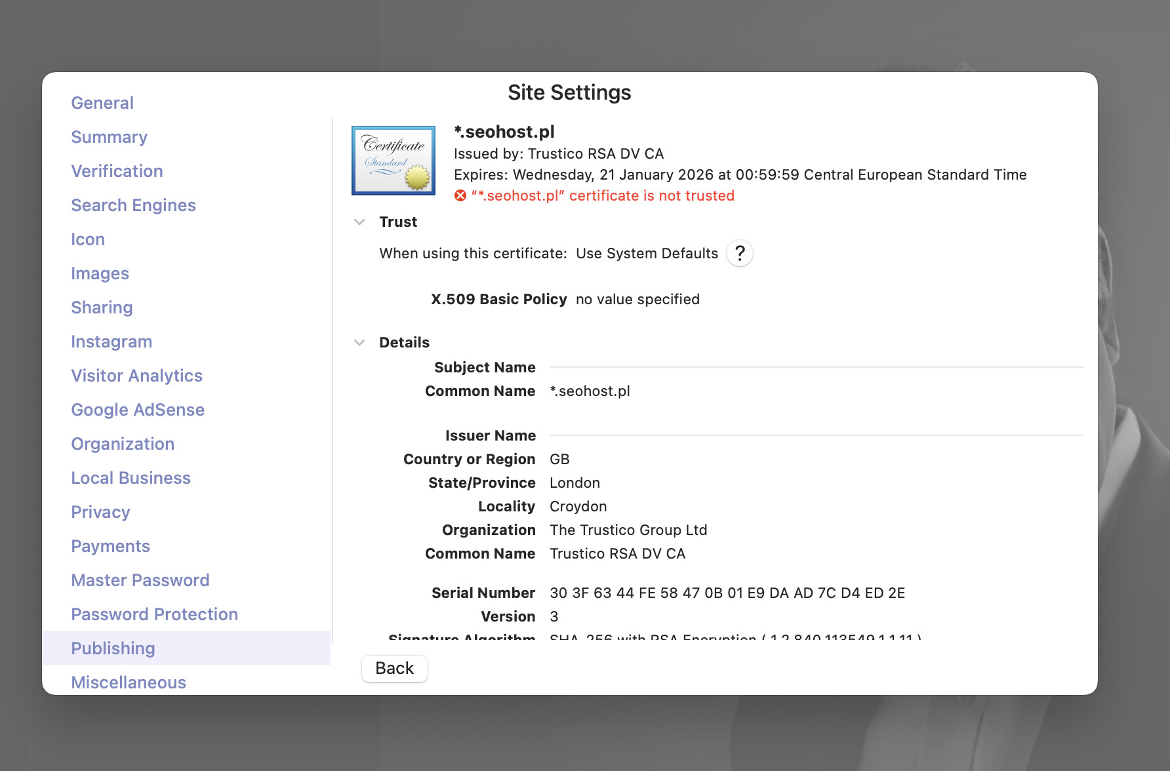Click the certificate is not trusted message

pos(603,196)
